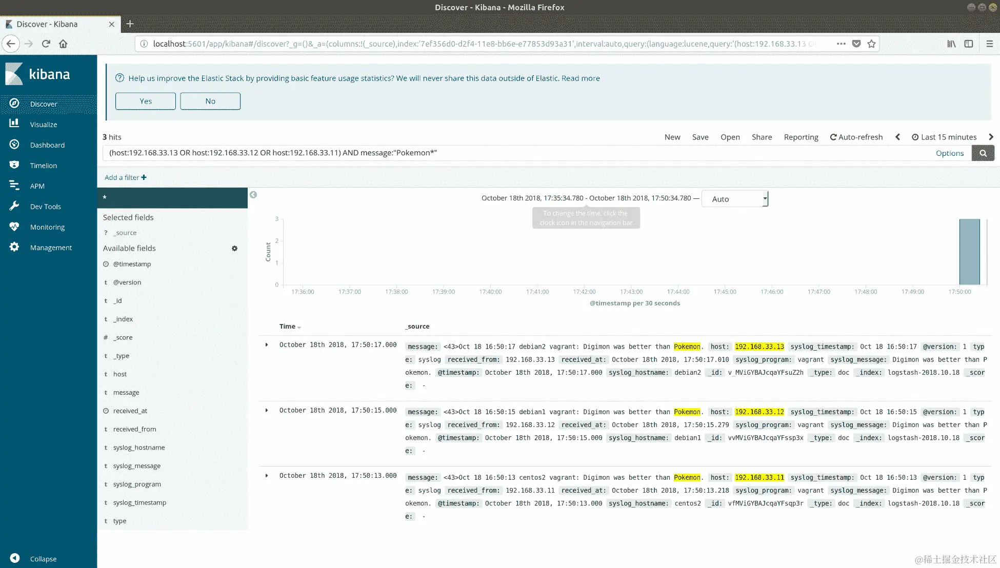Open Dev Tools wrench icon
The height and width of the screenshot is (568, 1000).
pos(14,206)
